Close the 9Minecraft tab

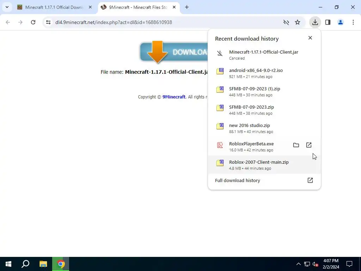click(x=174, y=7)
